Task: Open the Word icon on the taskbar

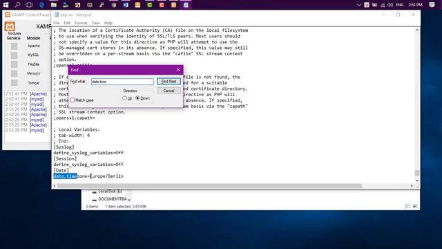Action: (x=126, y=5)
